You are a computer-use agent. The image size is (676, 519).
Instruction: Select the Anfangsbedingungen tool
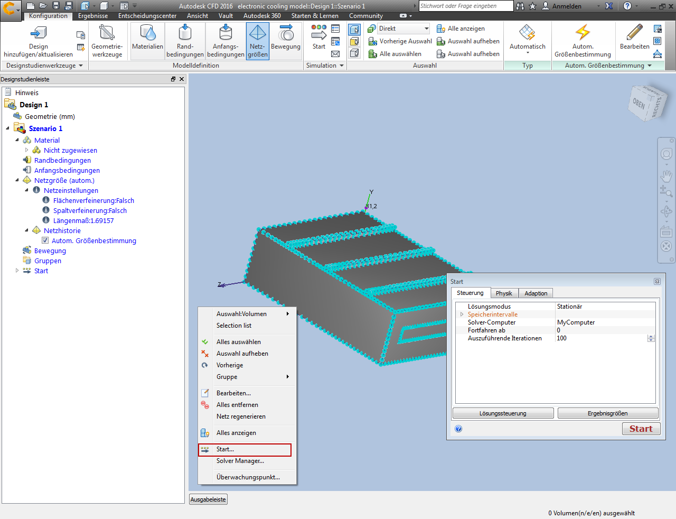226,41
